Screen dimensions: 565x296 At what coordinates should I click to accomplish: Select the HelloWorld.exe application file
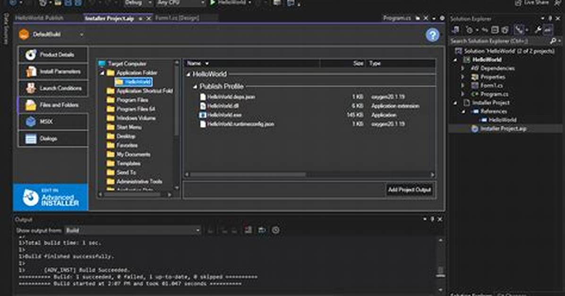pos(224,115)
